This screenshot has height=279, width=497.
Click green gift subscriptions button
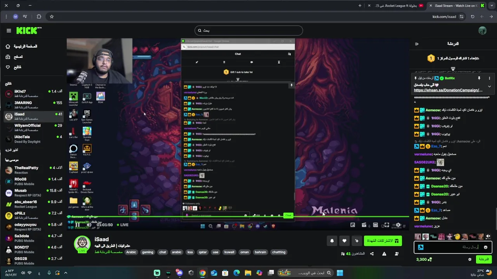click(x=383, y=241)
